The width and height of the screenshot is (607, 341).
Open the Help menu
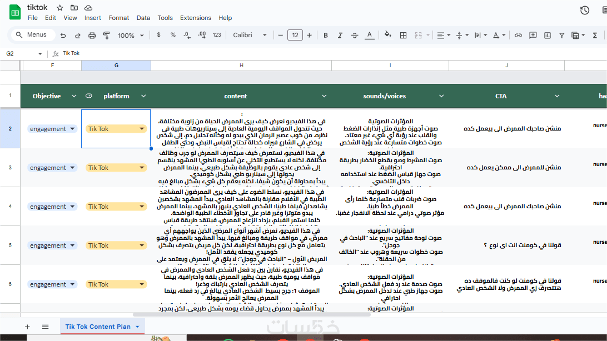click(225, 18)
